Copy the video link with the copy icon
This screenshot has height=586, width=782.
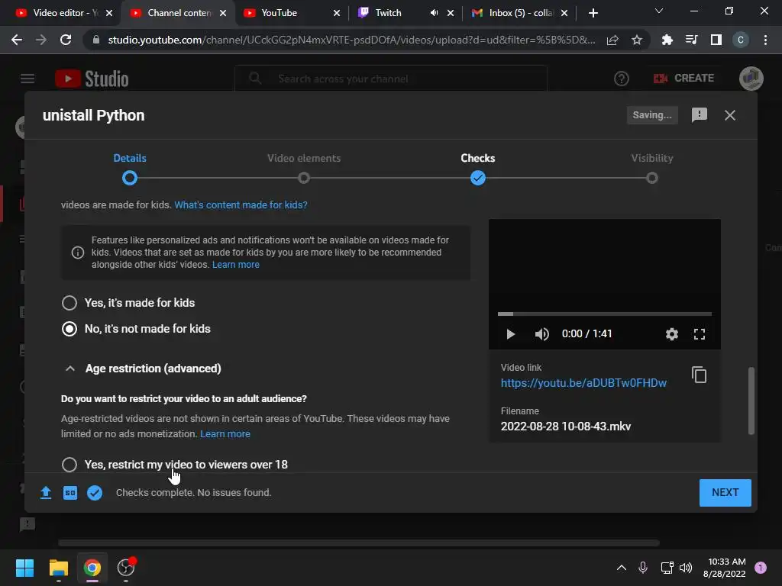(699, 375)
